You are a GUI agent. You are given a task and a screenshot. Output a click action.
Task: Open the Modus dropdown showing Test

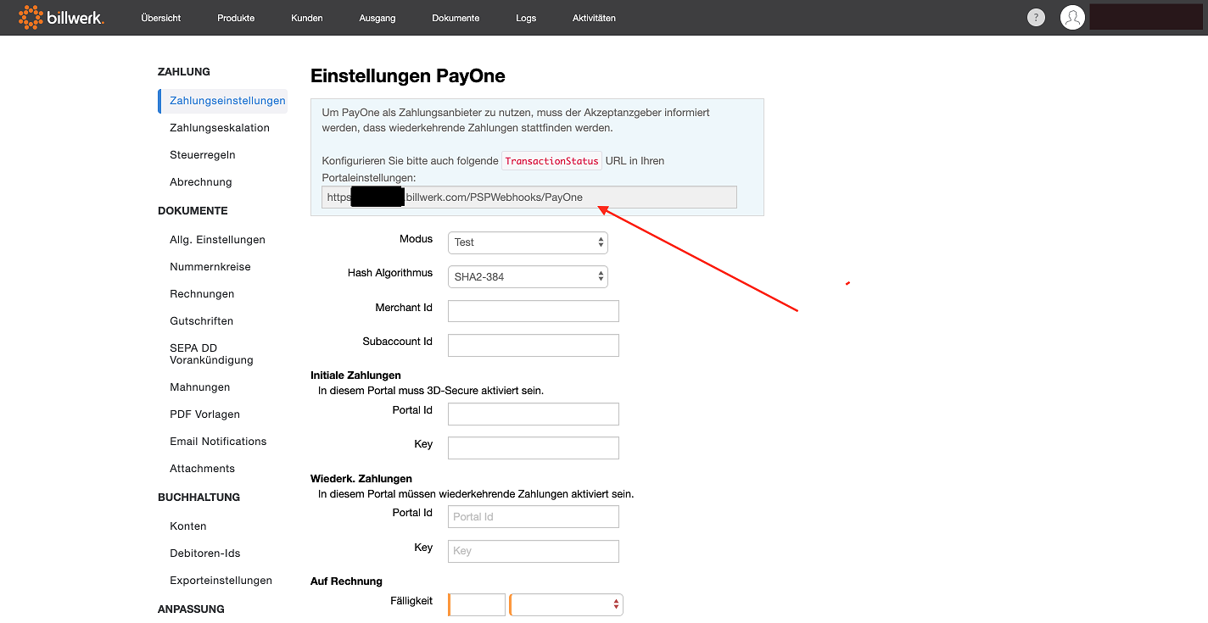click(x=528, y=242)
